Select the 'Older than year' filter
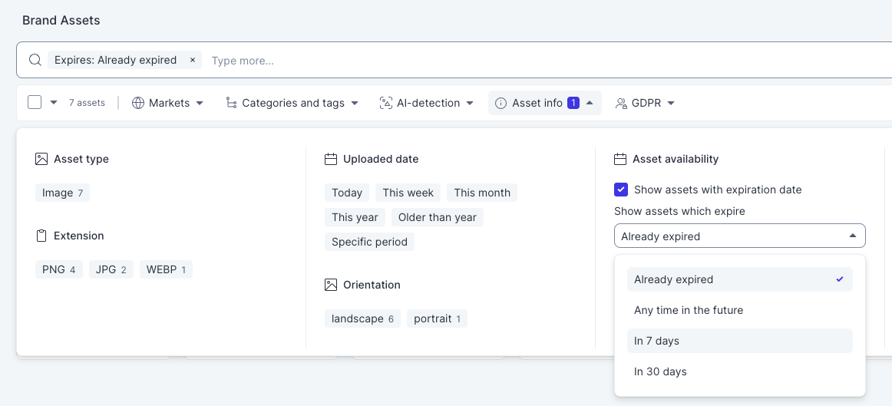The image size is (892, 406). click(x=438, y=217)
